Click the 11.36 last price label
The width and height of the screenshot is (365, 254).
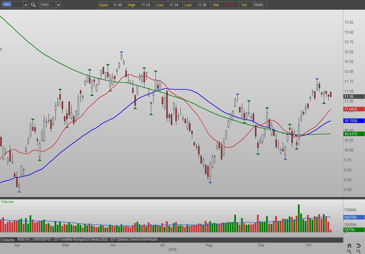click(354, 97)
